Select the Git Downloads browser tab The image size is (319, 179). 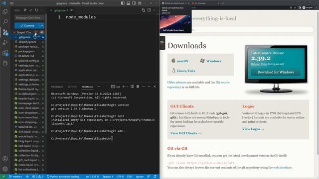pos(205,3)
